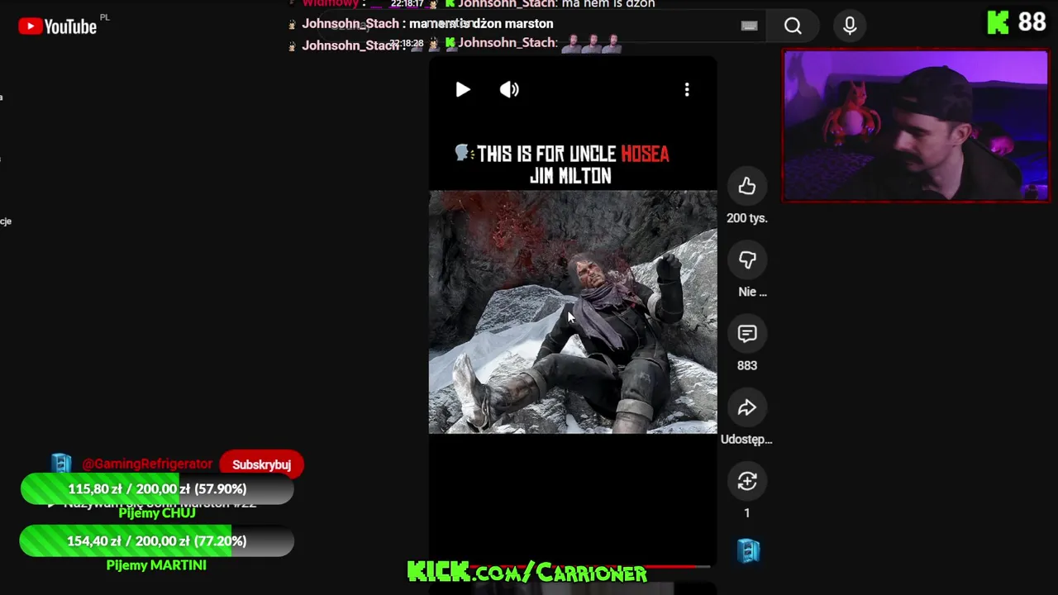Open the on-screen keyboard icon

pyautogui.click(x=750, y=26)
